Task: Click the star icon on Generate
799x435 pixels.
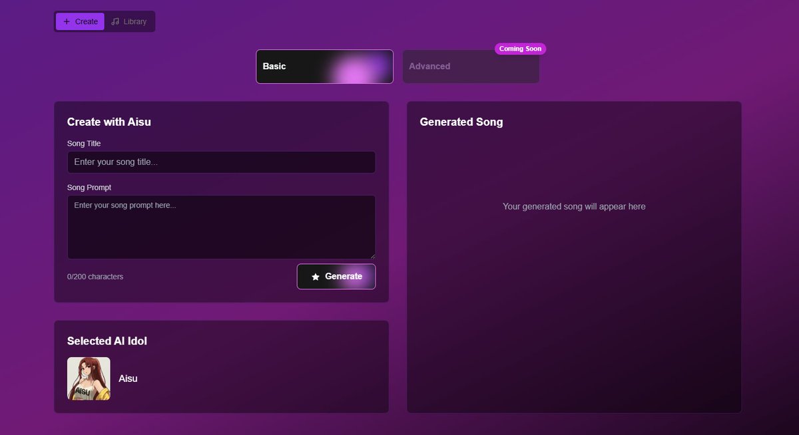Action: (x=316, y=277)
